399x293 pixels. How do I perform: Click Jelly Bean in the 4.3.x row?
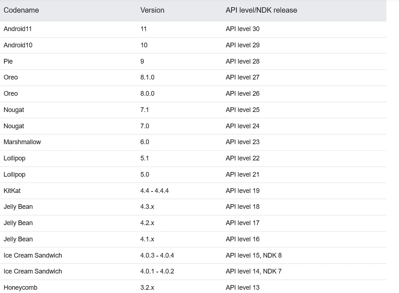(x=18, y=207)
